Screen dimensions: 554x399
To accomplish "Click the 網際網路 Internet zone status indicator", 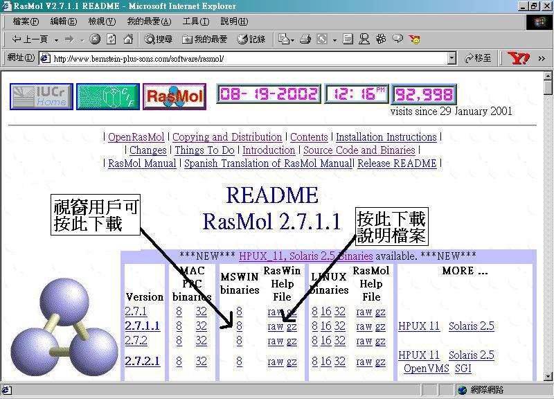I will click(481, 390).
